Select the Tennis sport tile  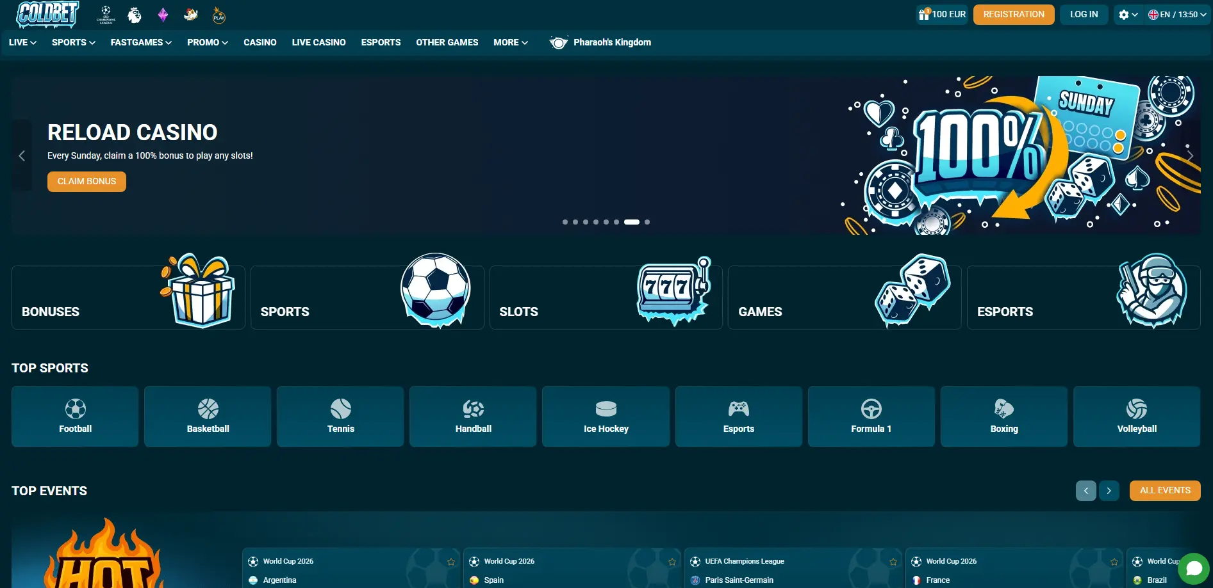coord(340,417)
